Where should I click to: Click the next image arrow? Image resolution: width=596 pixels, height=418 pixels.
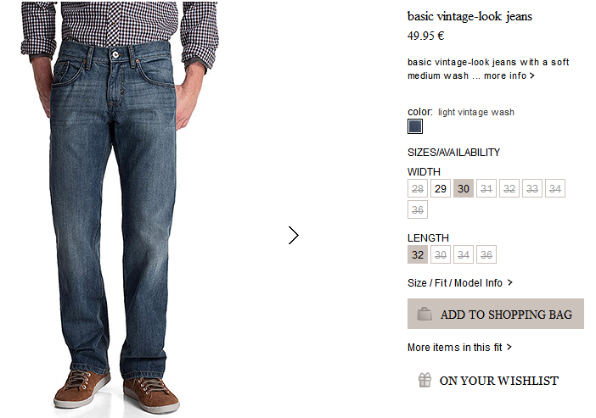tap(294, 236)
